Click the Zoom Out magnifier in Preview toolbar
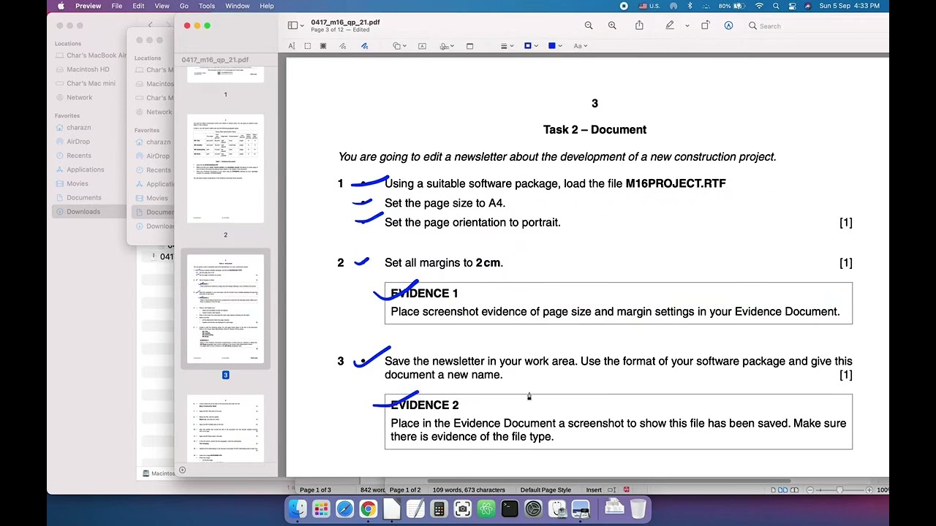936x526 pixels. tap(589, 26)
